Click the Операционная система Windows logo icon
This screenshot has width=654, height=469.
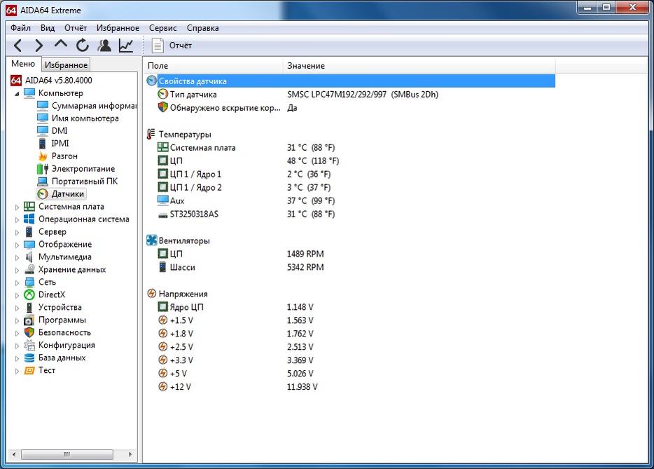tap(29, 219)
